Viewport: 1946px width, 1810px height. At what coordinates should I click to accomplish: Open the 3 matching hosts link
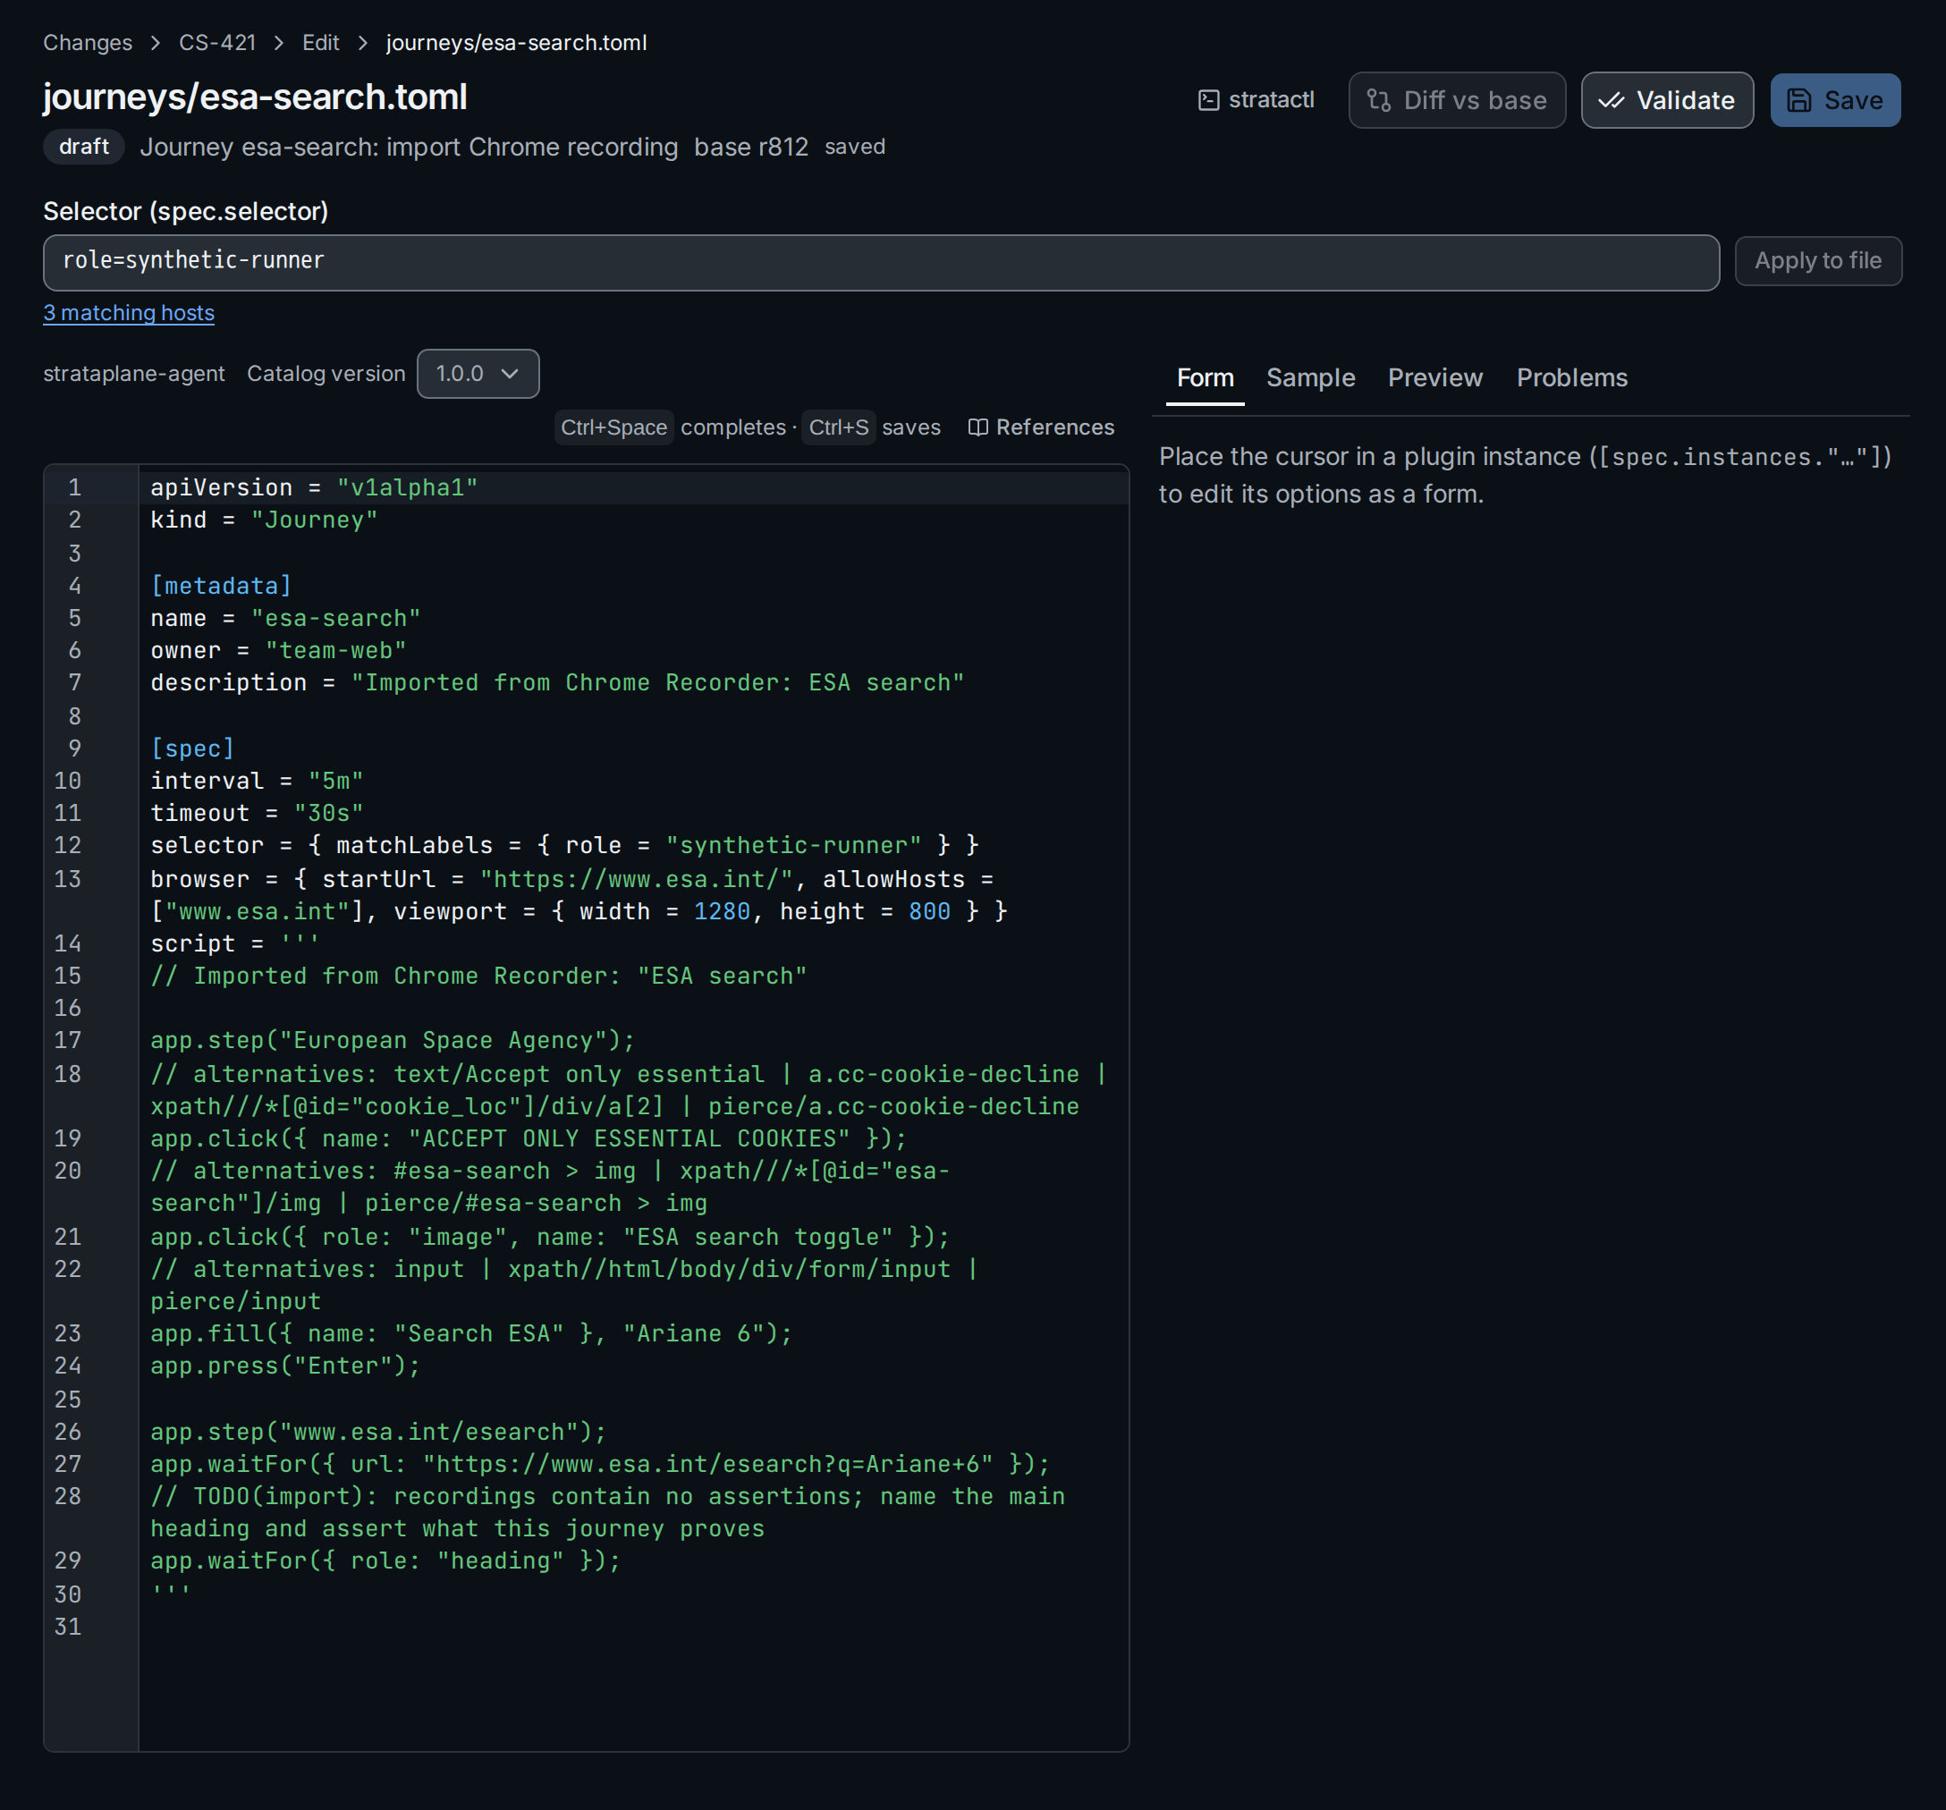(x=128, y=313)
